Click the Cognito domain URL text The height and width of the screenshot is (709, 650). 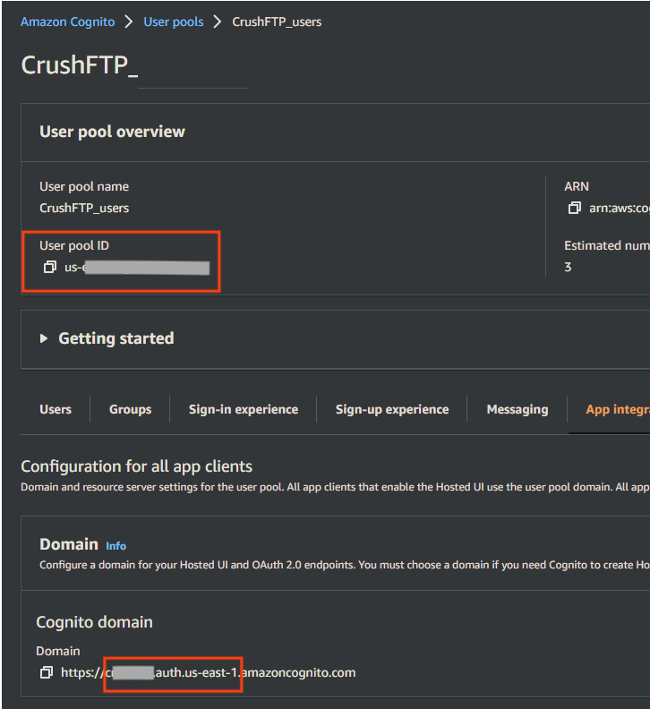[208, 672]
